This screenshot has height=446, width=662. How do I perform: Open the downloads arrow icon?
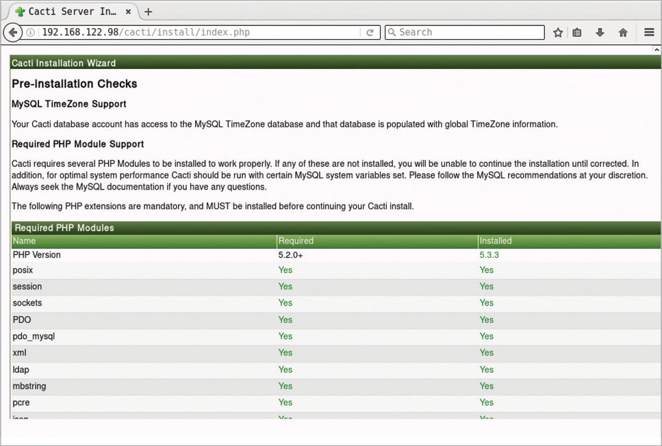click(x=600, y=32)
